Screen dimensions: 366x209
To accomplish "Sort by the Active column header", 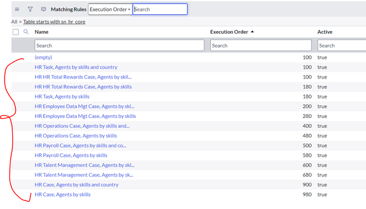I will tap(325, 32).
